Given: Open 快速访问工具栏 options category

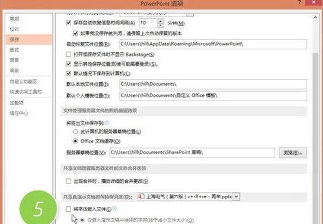Looking at the screenshot, I should (x=26, y=92).
